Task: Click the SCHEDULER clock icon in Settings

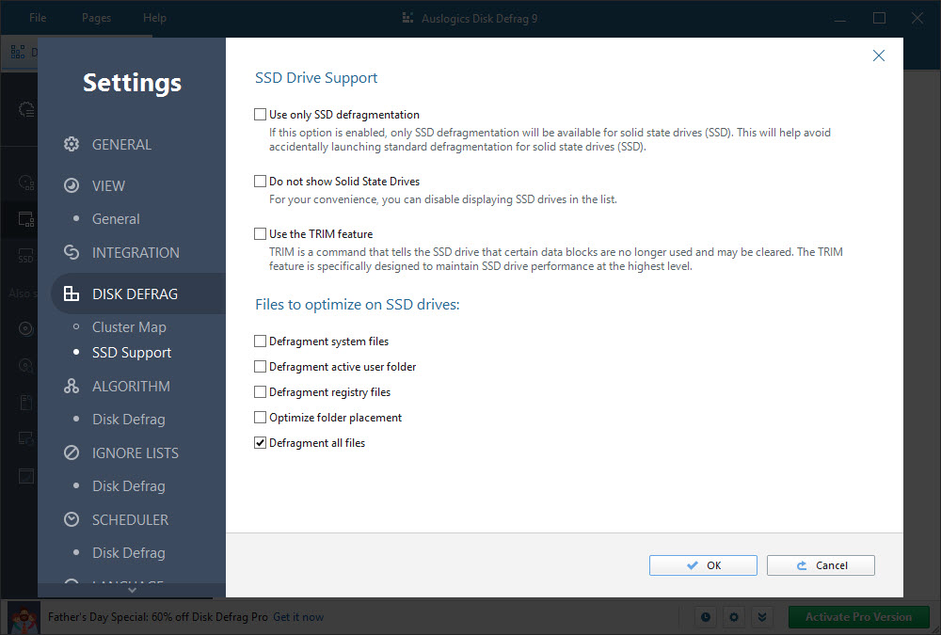Action: point(72,519)
